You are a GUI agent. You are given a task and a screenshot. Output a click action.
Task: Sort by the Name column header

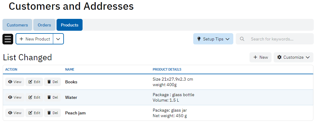pos(70,69)
